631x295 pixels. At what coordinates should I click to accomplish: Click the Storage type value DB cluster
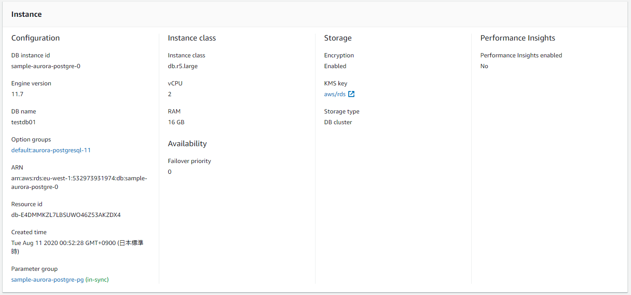338,122
